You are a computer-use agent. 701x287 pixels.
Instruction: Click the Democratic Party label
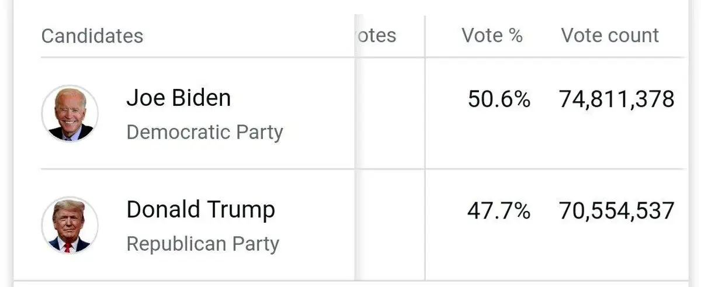pos(204,132)
